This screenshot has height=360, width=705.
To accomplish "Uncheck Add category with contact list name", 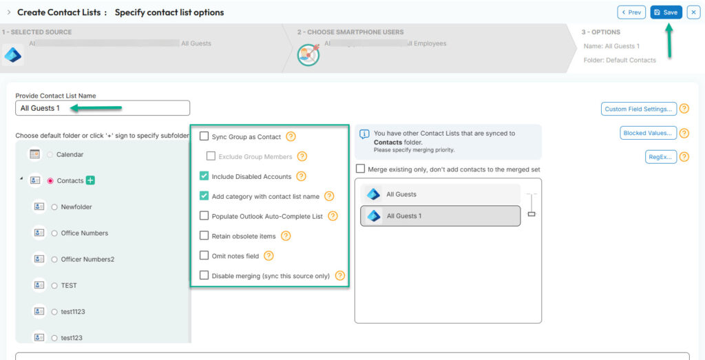I will (204, 196).
